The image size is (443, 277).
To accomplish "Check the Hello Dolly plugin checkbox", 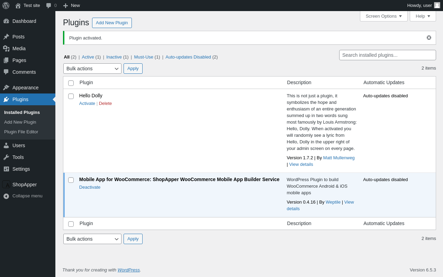I will pyautogui.click(x=71, y=96).
